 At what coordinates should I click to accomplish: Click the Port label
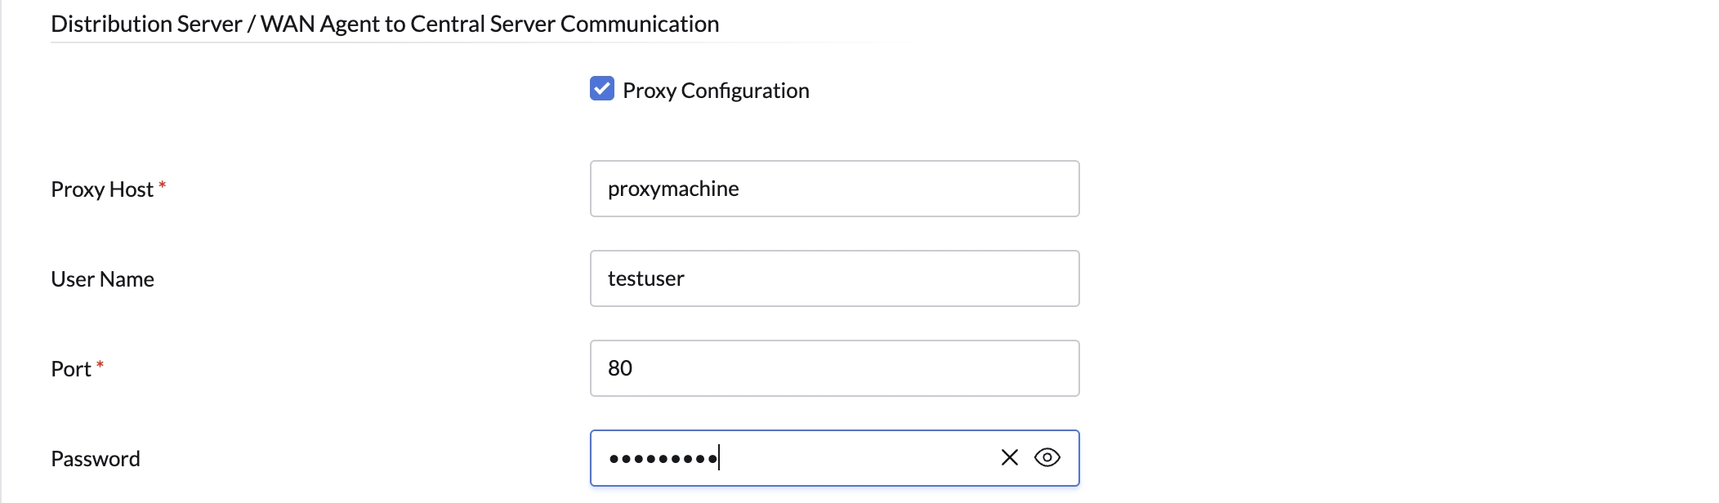(x=69, y=369)
